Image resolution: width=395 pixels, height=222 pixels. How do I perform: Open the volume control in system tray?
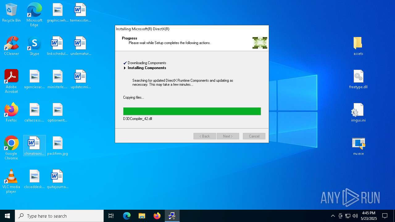point(355,216)
